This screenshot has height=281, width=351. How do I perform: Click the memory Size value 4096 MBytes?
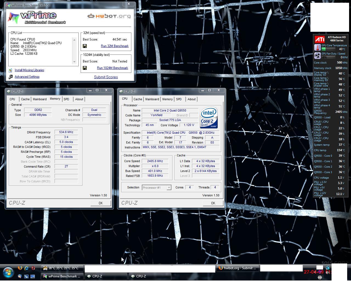[x=38, y=115]
